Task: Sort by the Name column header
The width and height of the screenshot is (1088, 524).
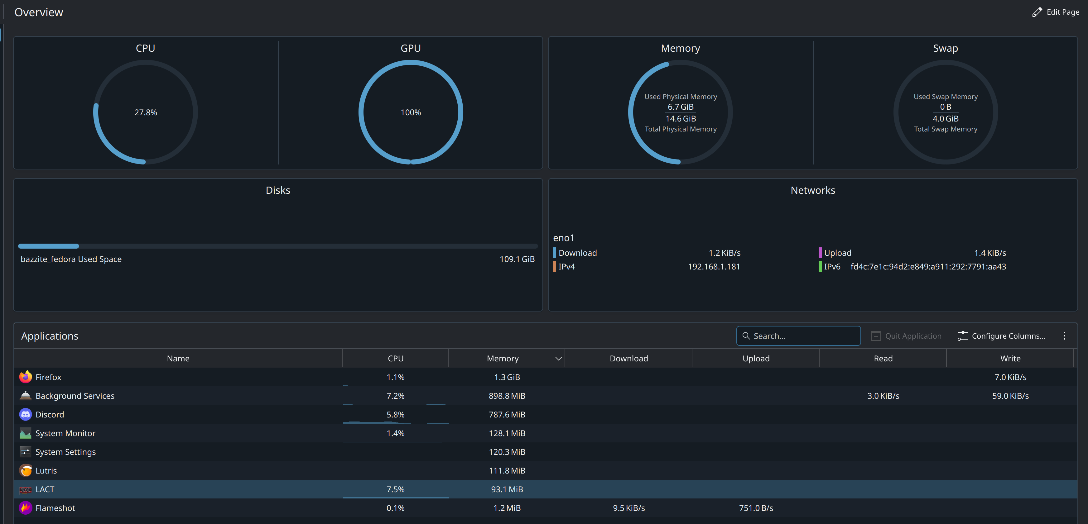Action: coord(178,359)
